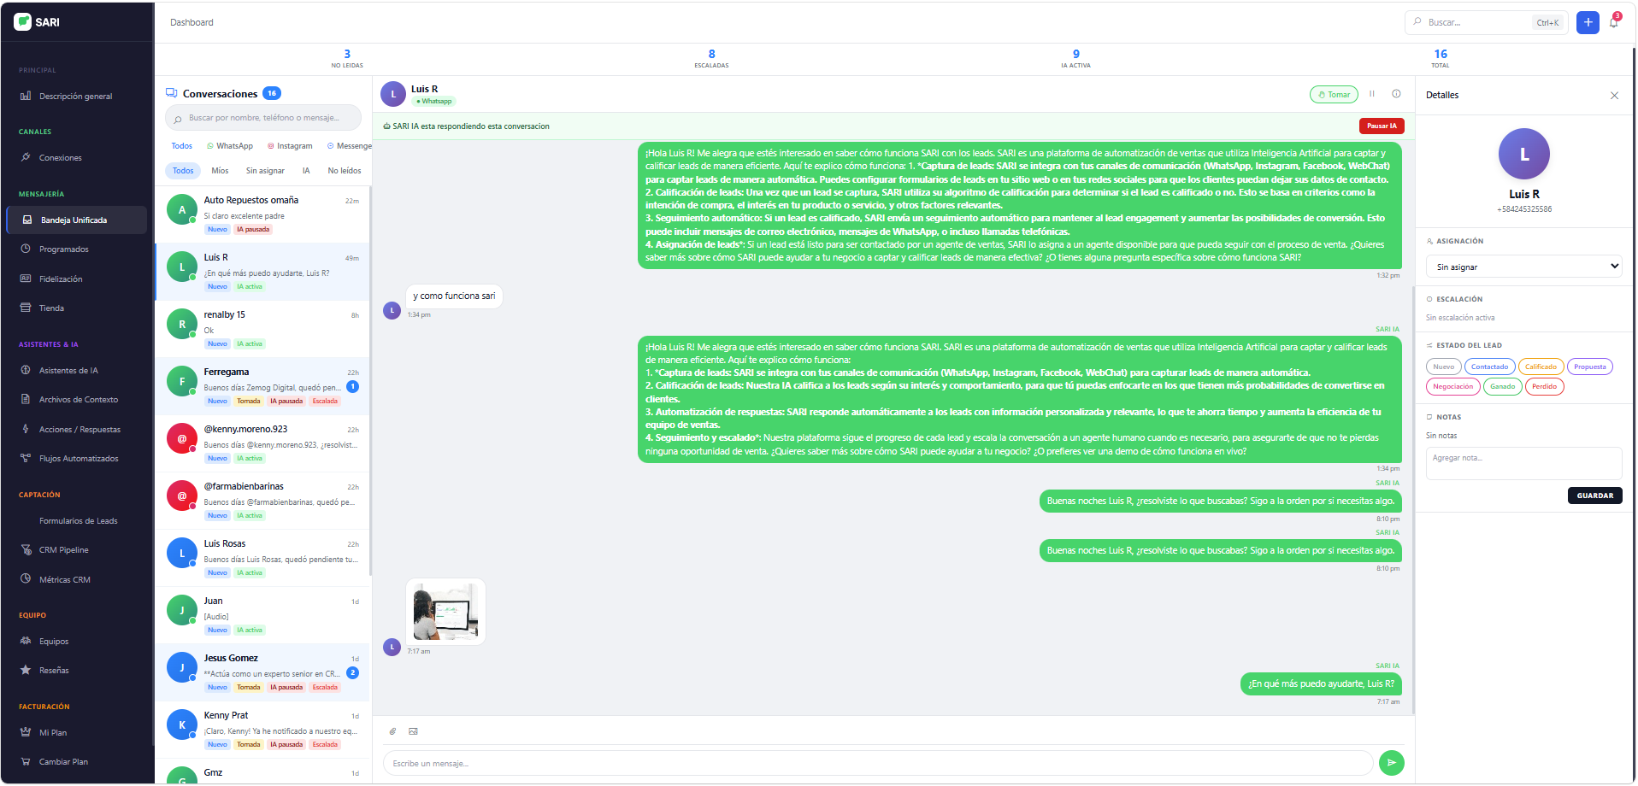Click the Reseñas star icon

(x=26, y=671)
